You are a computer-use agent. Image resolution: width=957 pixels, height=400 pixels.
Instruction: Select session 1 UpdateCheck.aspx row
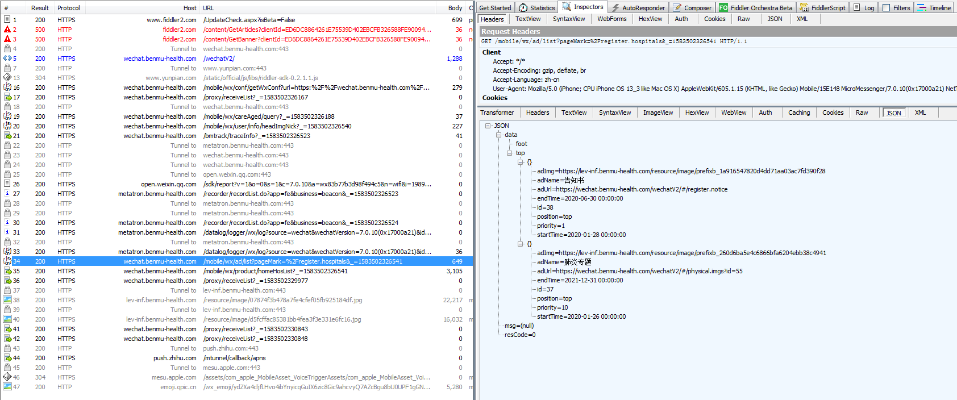[x=237, y=19]
